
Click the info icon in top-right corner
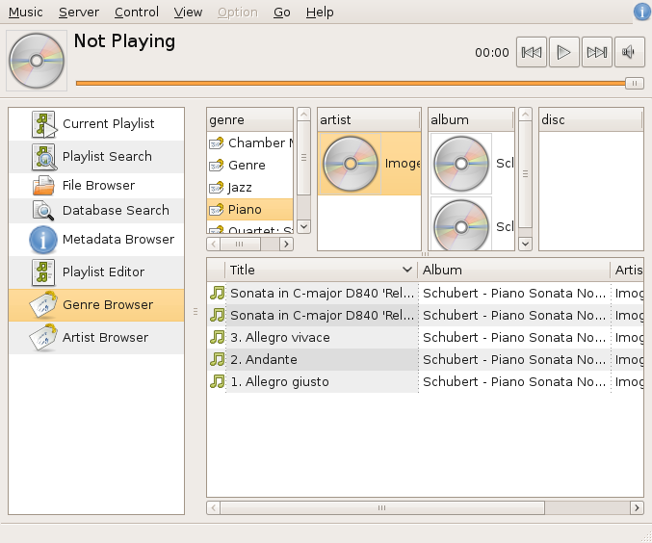641,12
